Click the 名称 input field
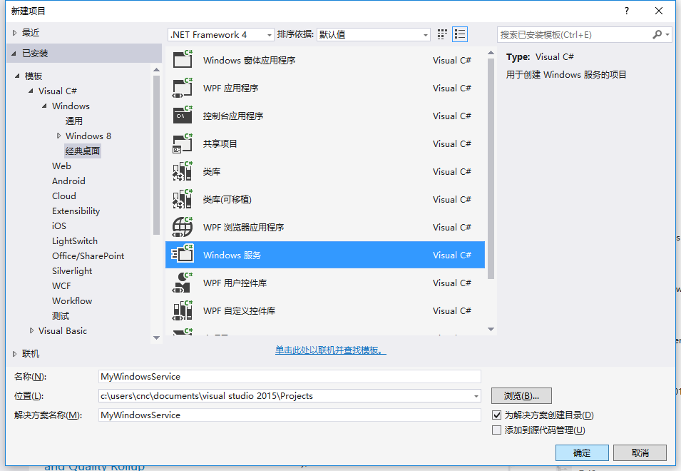This screenshot has height=471, width=681. [x=290, y=377]
